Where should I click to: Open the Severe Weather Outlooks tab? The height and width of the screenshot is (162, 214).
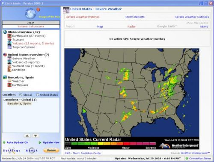tap(192, 17)
